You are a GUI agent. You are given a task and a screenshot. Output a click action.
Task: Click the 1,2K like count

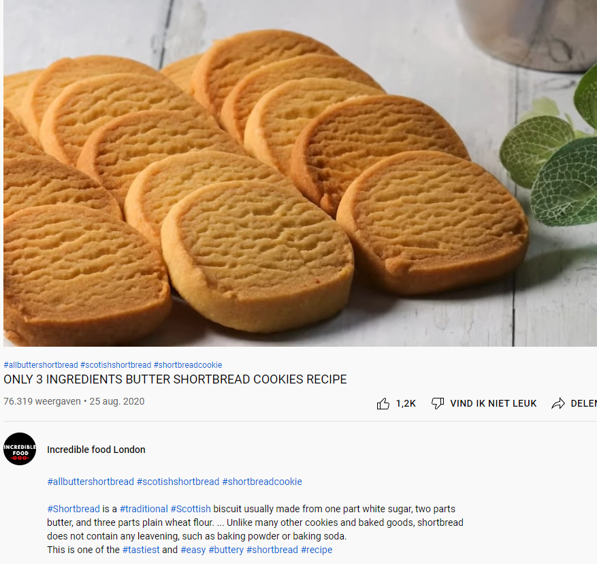click(406, 403)
